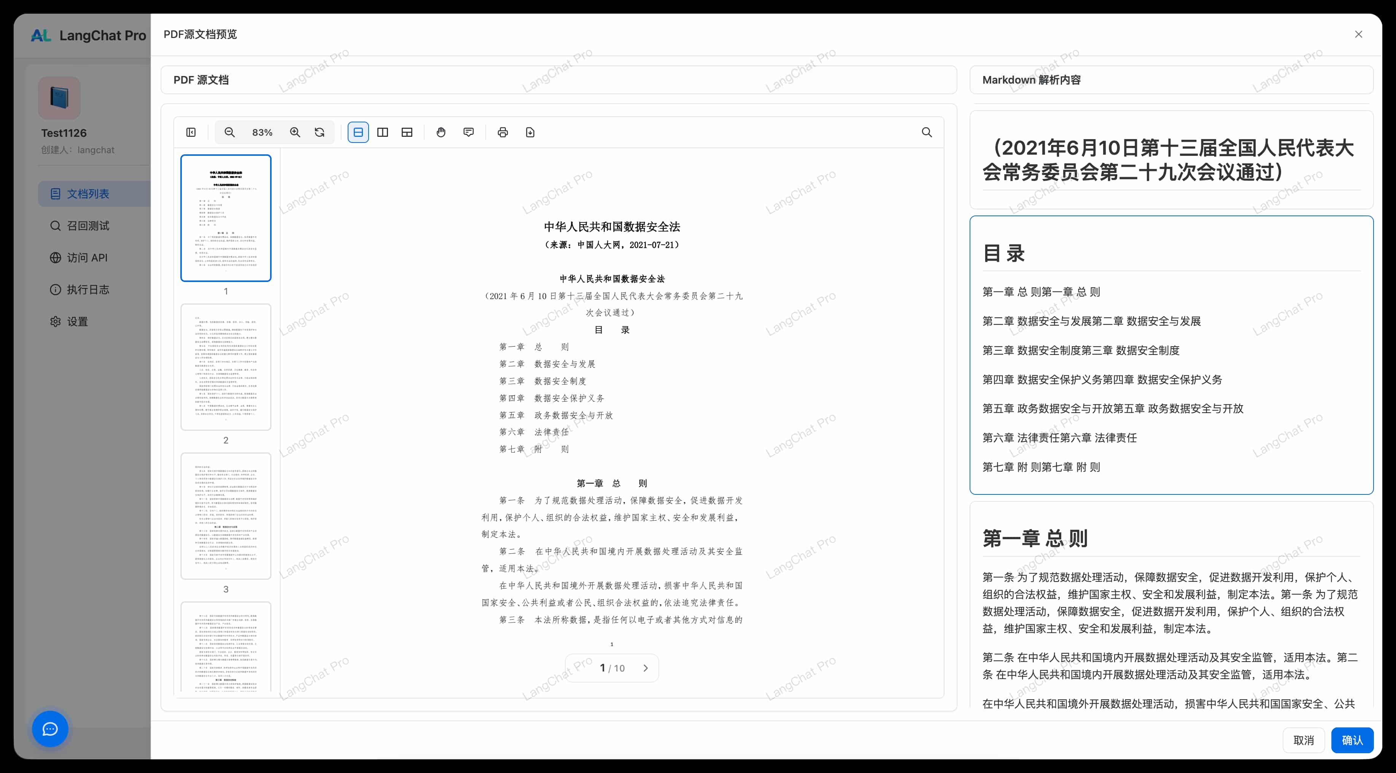This screenshot has height=773, width=1396.
Task: Print the PDF document
Action: click(x=503, y=132)
